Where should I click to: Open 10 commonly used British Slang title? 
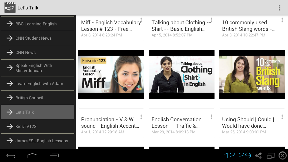point(249,26)
